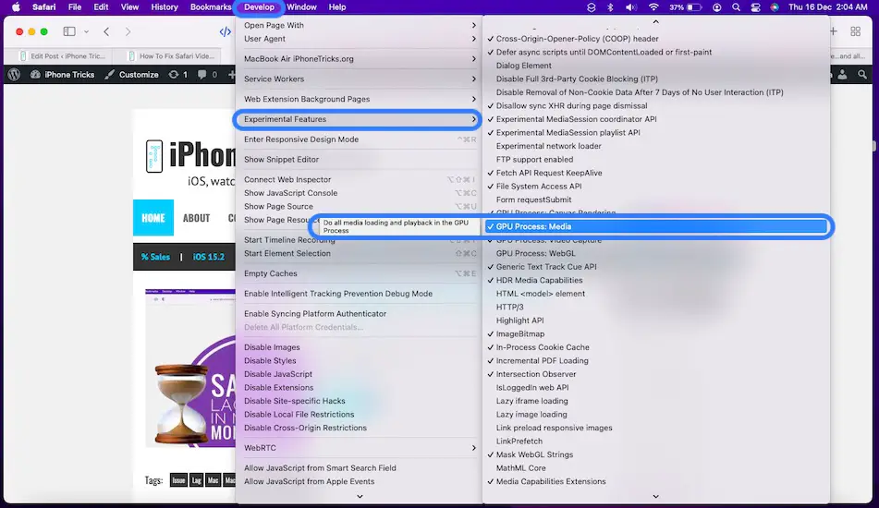Uncheck the Intersection Observer feature

536,374
